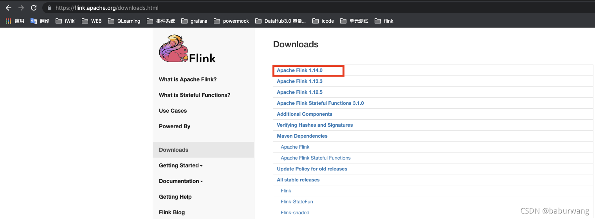Open the 翻译 translate bookmark
Image resolution: width=595 pixels, height=219 pixels.
click(40, 21)
